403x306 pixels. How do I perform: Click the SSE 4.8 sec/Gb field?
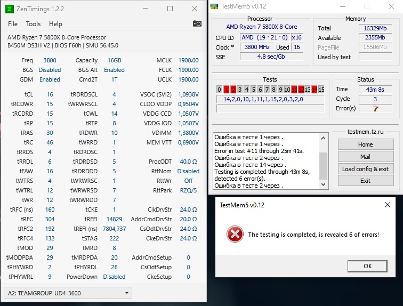point(271,57)
